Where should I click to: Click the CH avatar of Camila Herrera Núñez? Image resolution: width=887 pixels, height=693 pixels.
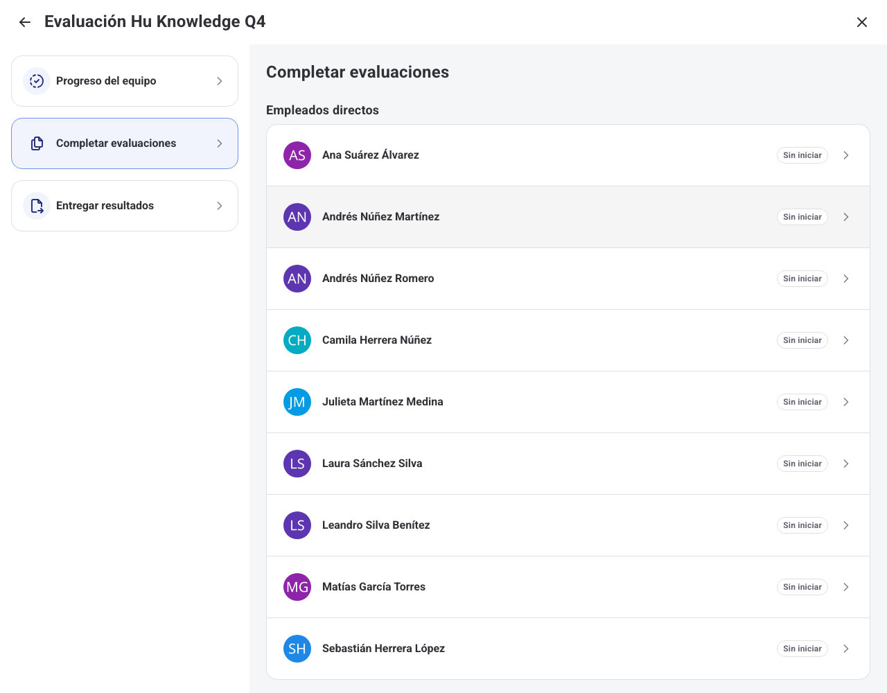(297, 340)
